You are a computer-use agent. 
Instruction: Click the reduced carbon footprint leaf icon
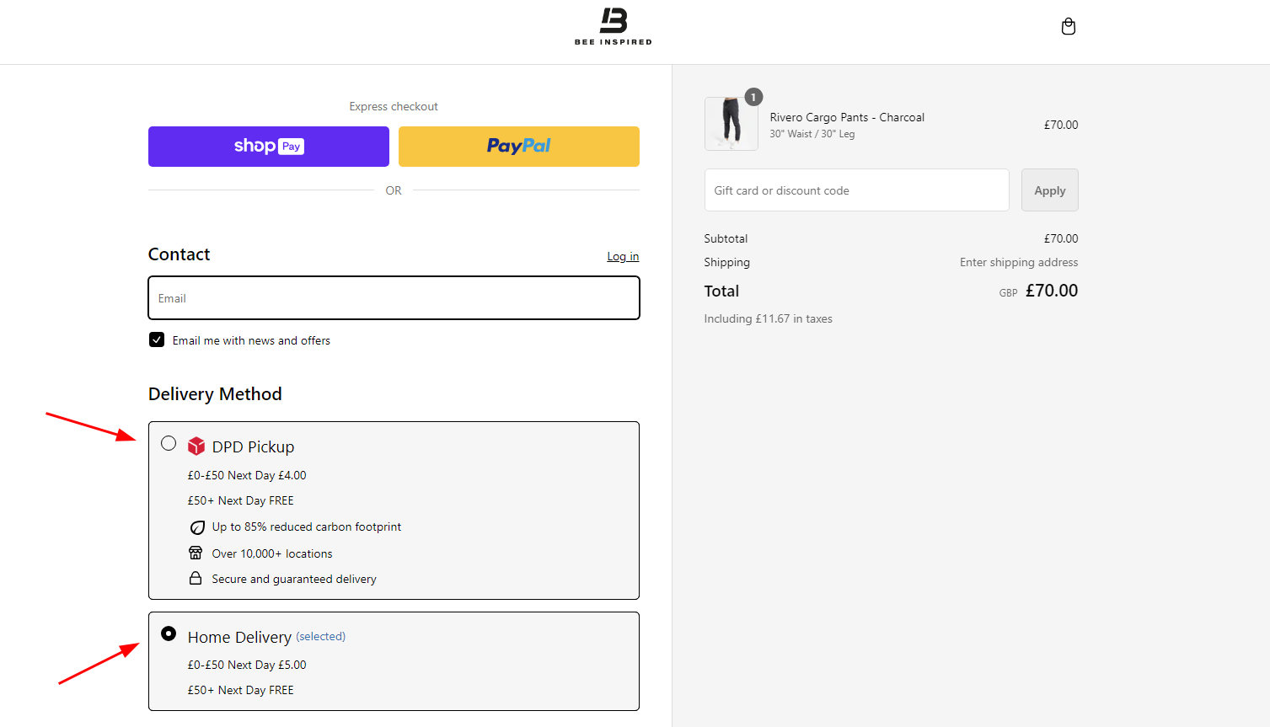pyautogui.click(x=196, y=527)
